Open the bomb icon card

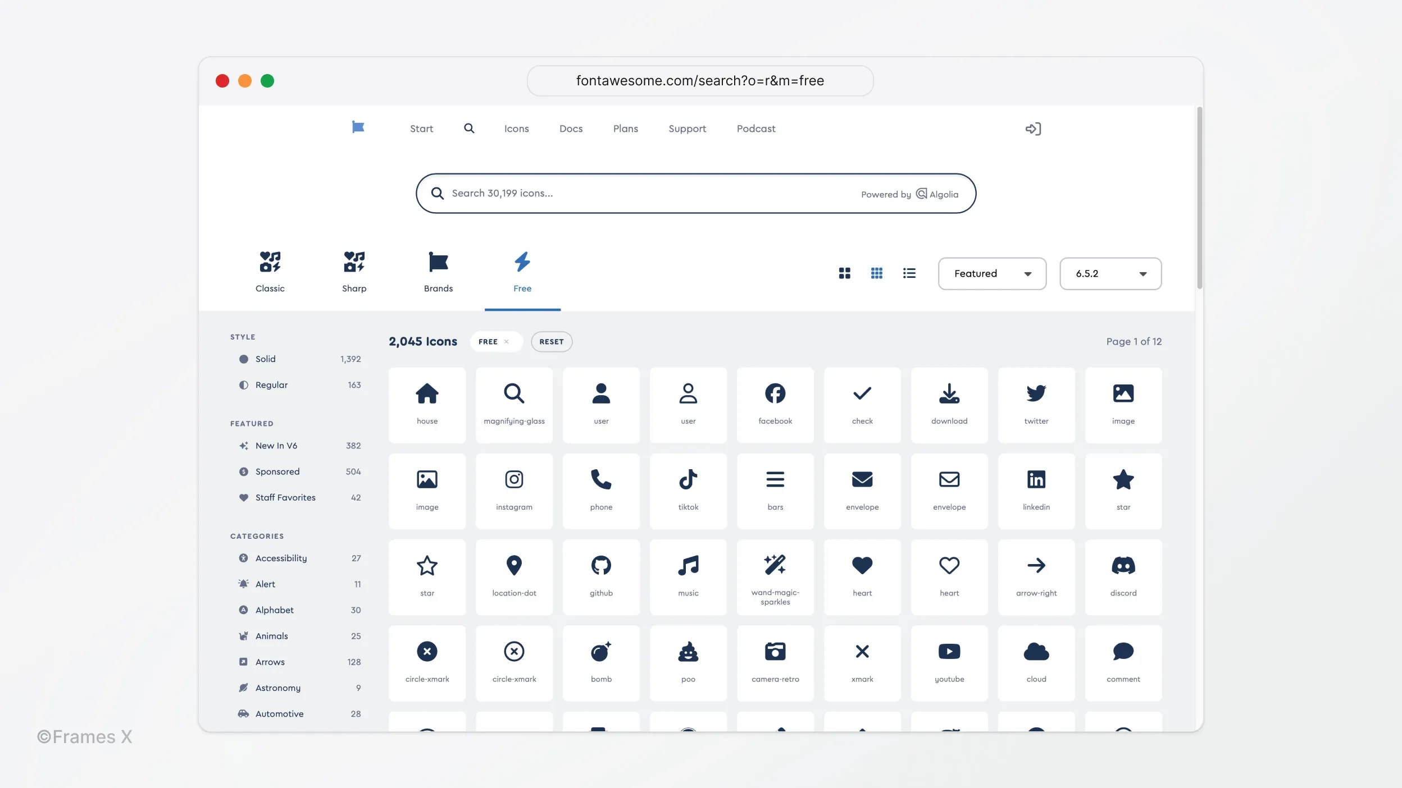click(601, 663)
